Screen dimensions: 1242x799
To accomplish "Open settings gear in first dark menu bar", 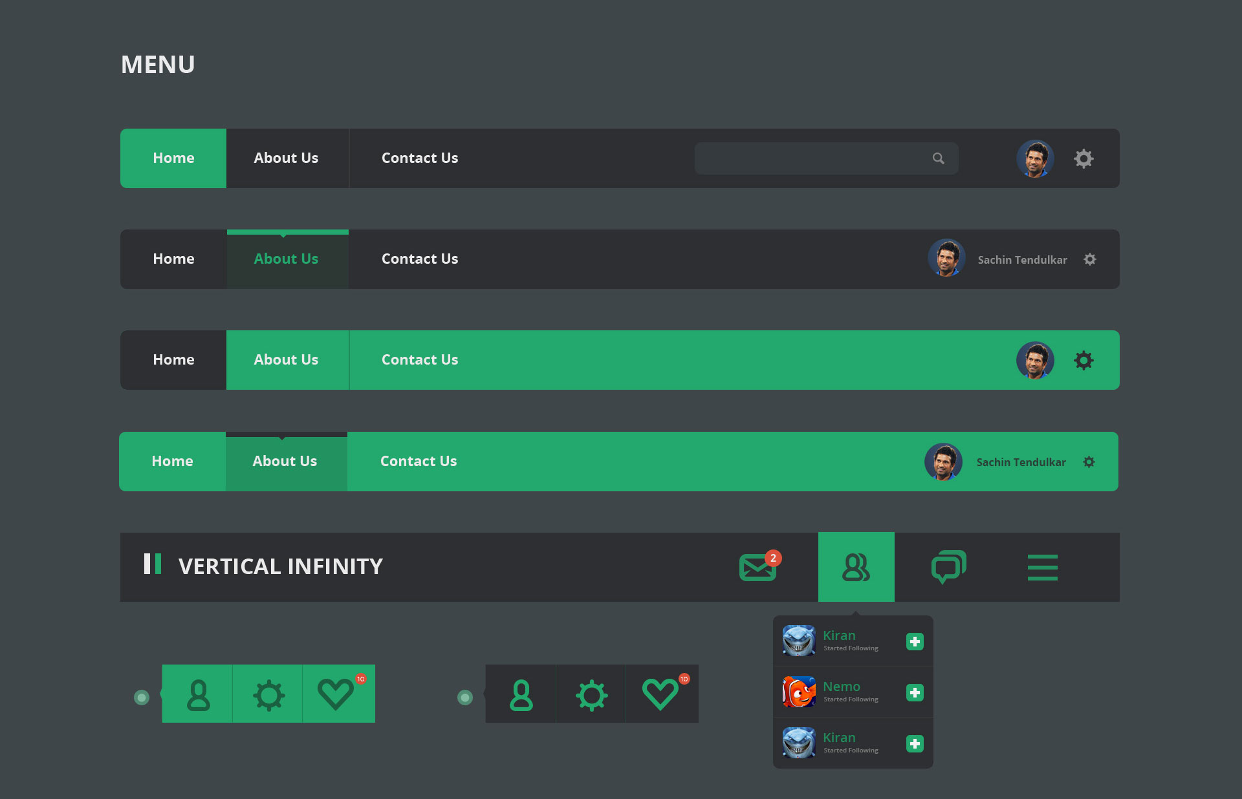I will pyautogui.click(x=1084, y=158).
